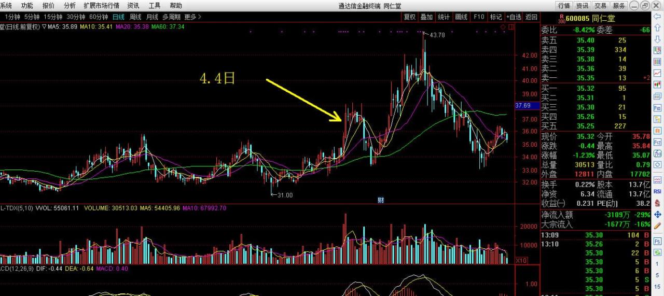The image size is (664, 296).
Task: Click the down arrow icon in right sidebar
Action: click(657, 39)
